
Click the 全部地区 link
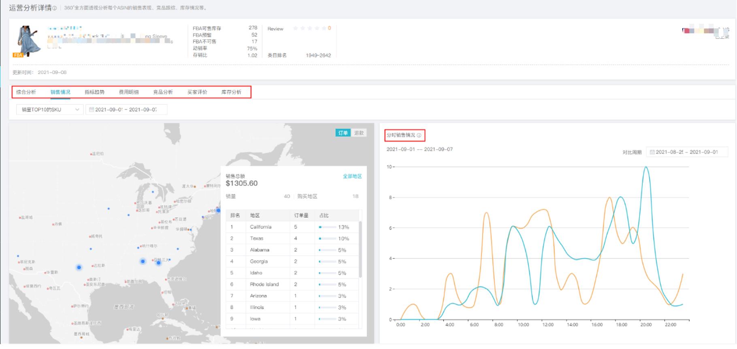pyautogui.click(x=352, y=177)
